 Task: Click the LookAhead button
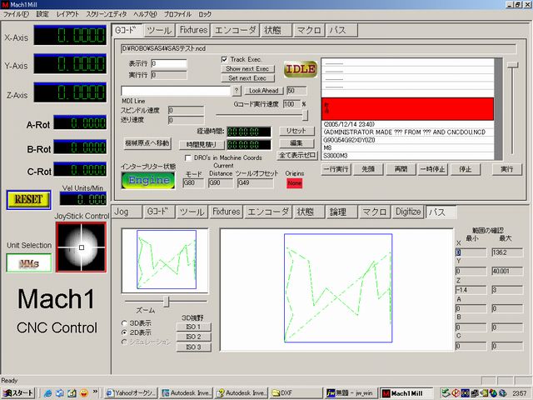(264, 91)
